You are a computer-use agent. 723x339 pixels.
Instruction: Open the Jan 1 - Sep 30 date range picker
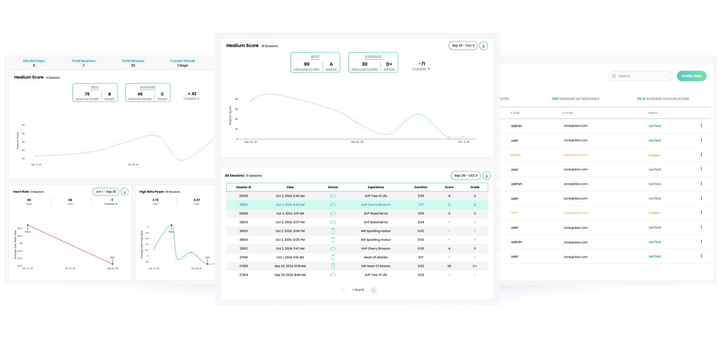[x=106, y=192]
